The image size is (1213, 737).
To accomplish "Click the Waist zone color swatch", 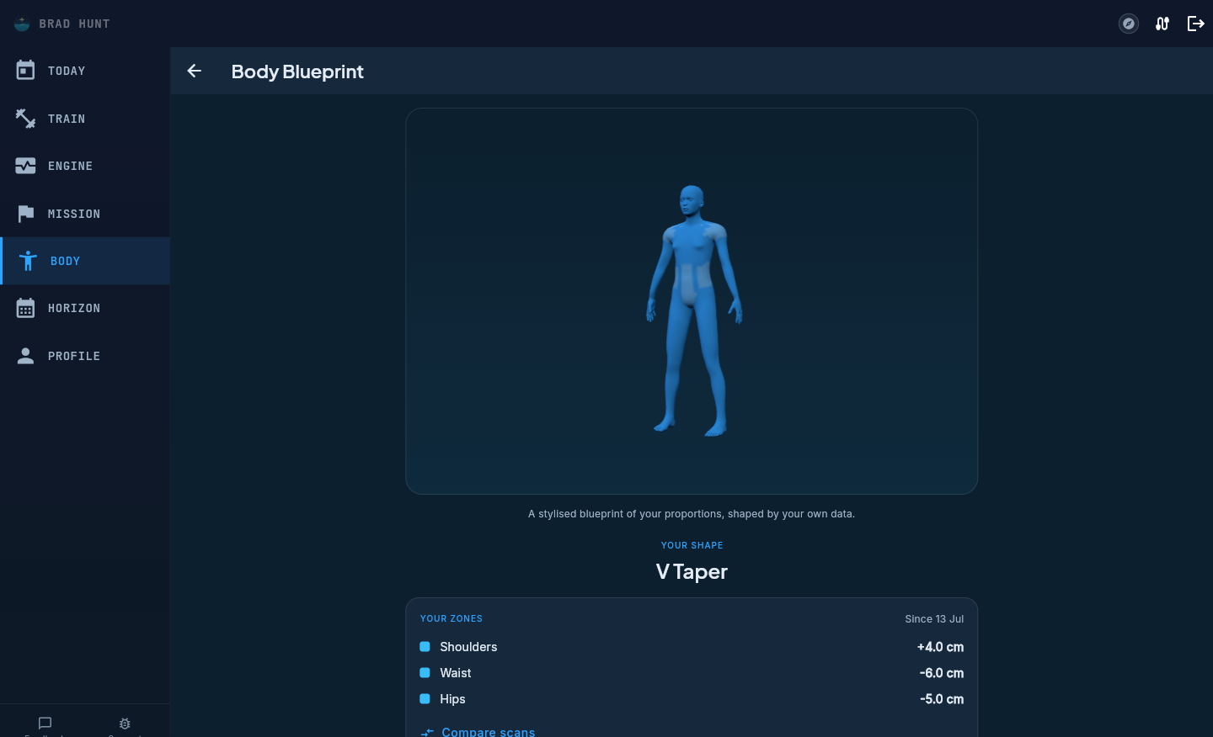I will [425, 673].
